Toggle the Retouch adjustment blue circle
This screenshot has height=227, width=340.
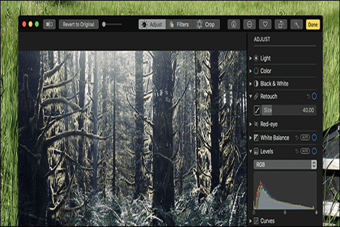[314, 96]
